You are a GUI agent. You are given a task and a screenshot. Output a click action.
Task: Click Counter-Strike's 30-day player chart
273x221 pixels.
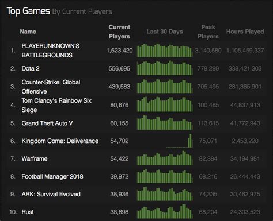coord(165,86)
